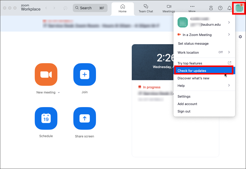This screenshot has width=246, height=169.
Task: Open the Help submenu
Action: click(x=204, y=86)
